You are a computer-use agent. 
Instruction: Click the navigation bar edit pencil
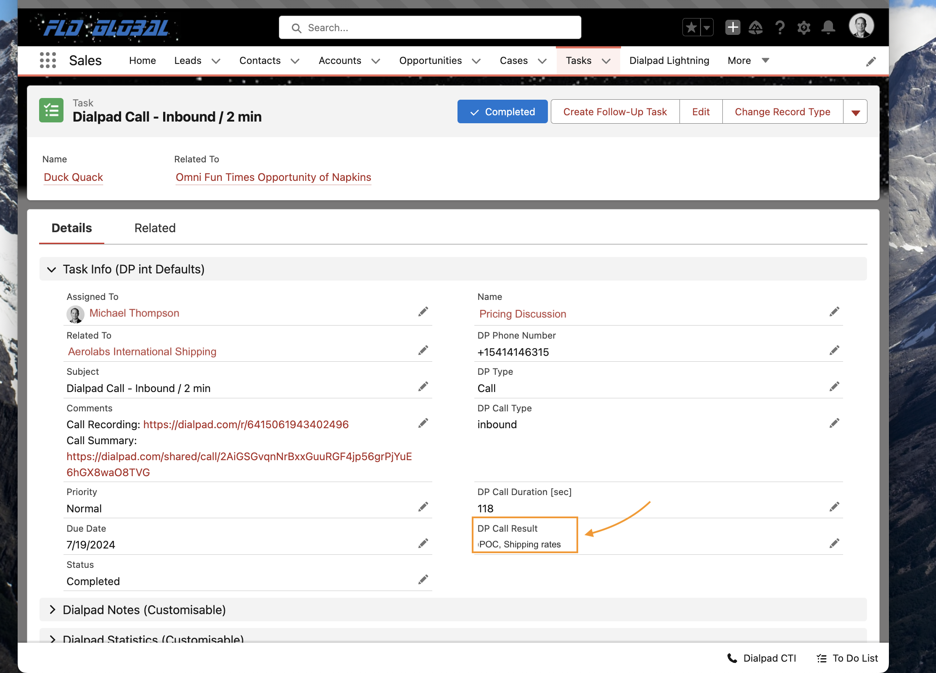pyautogui.click(x=871, y=61)
